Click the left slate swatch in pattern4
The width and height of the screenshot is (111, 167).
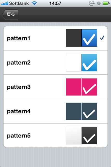[74, 111]
